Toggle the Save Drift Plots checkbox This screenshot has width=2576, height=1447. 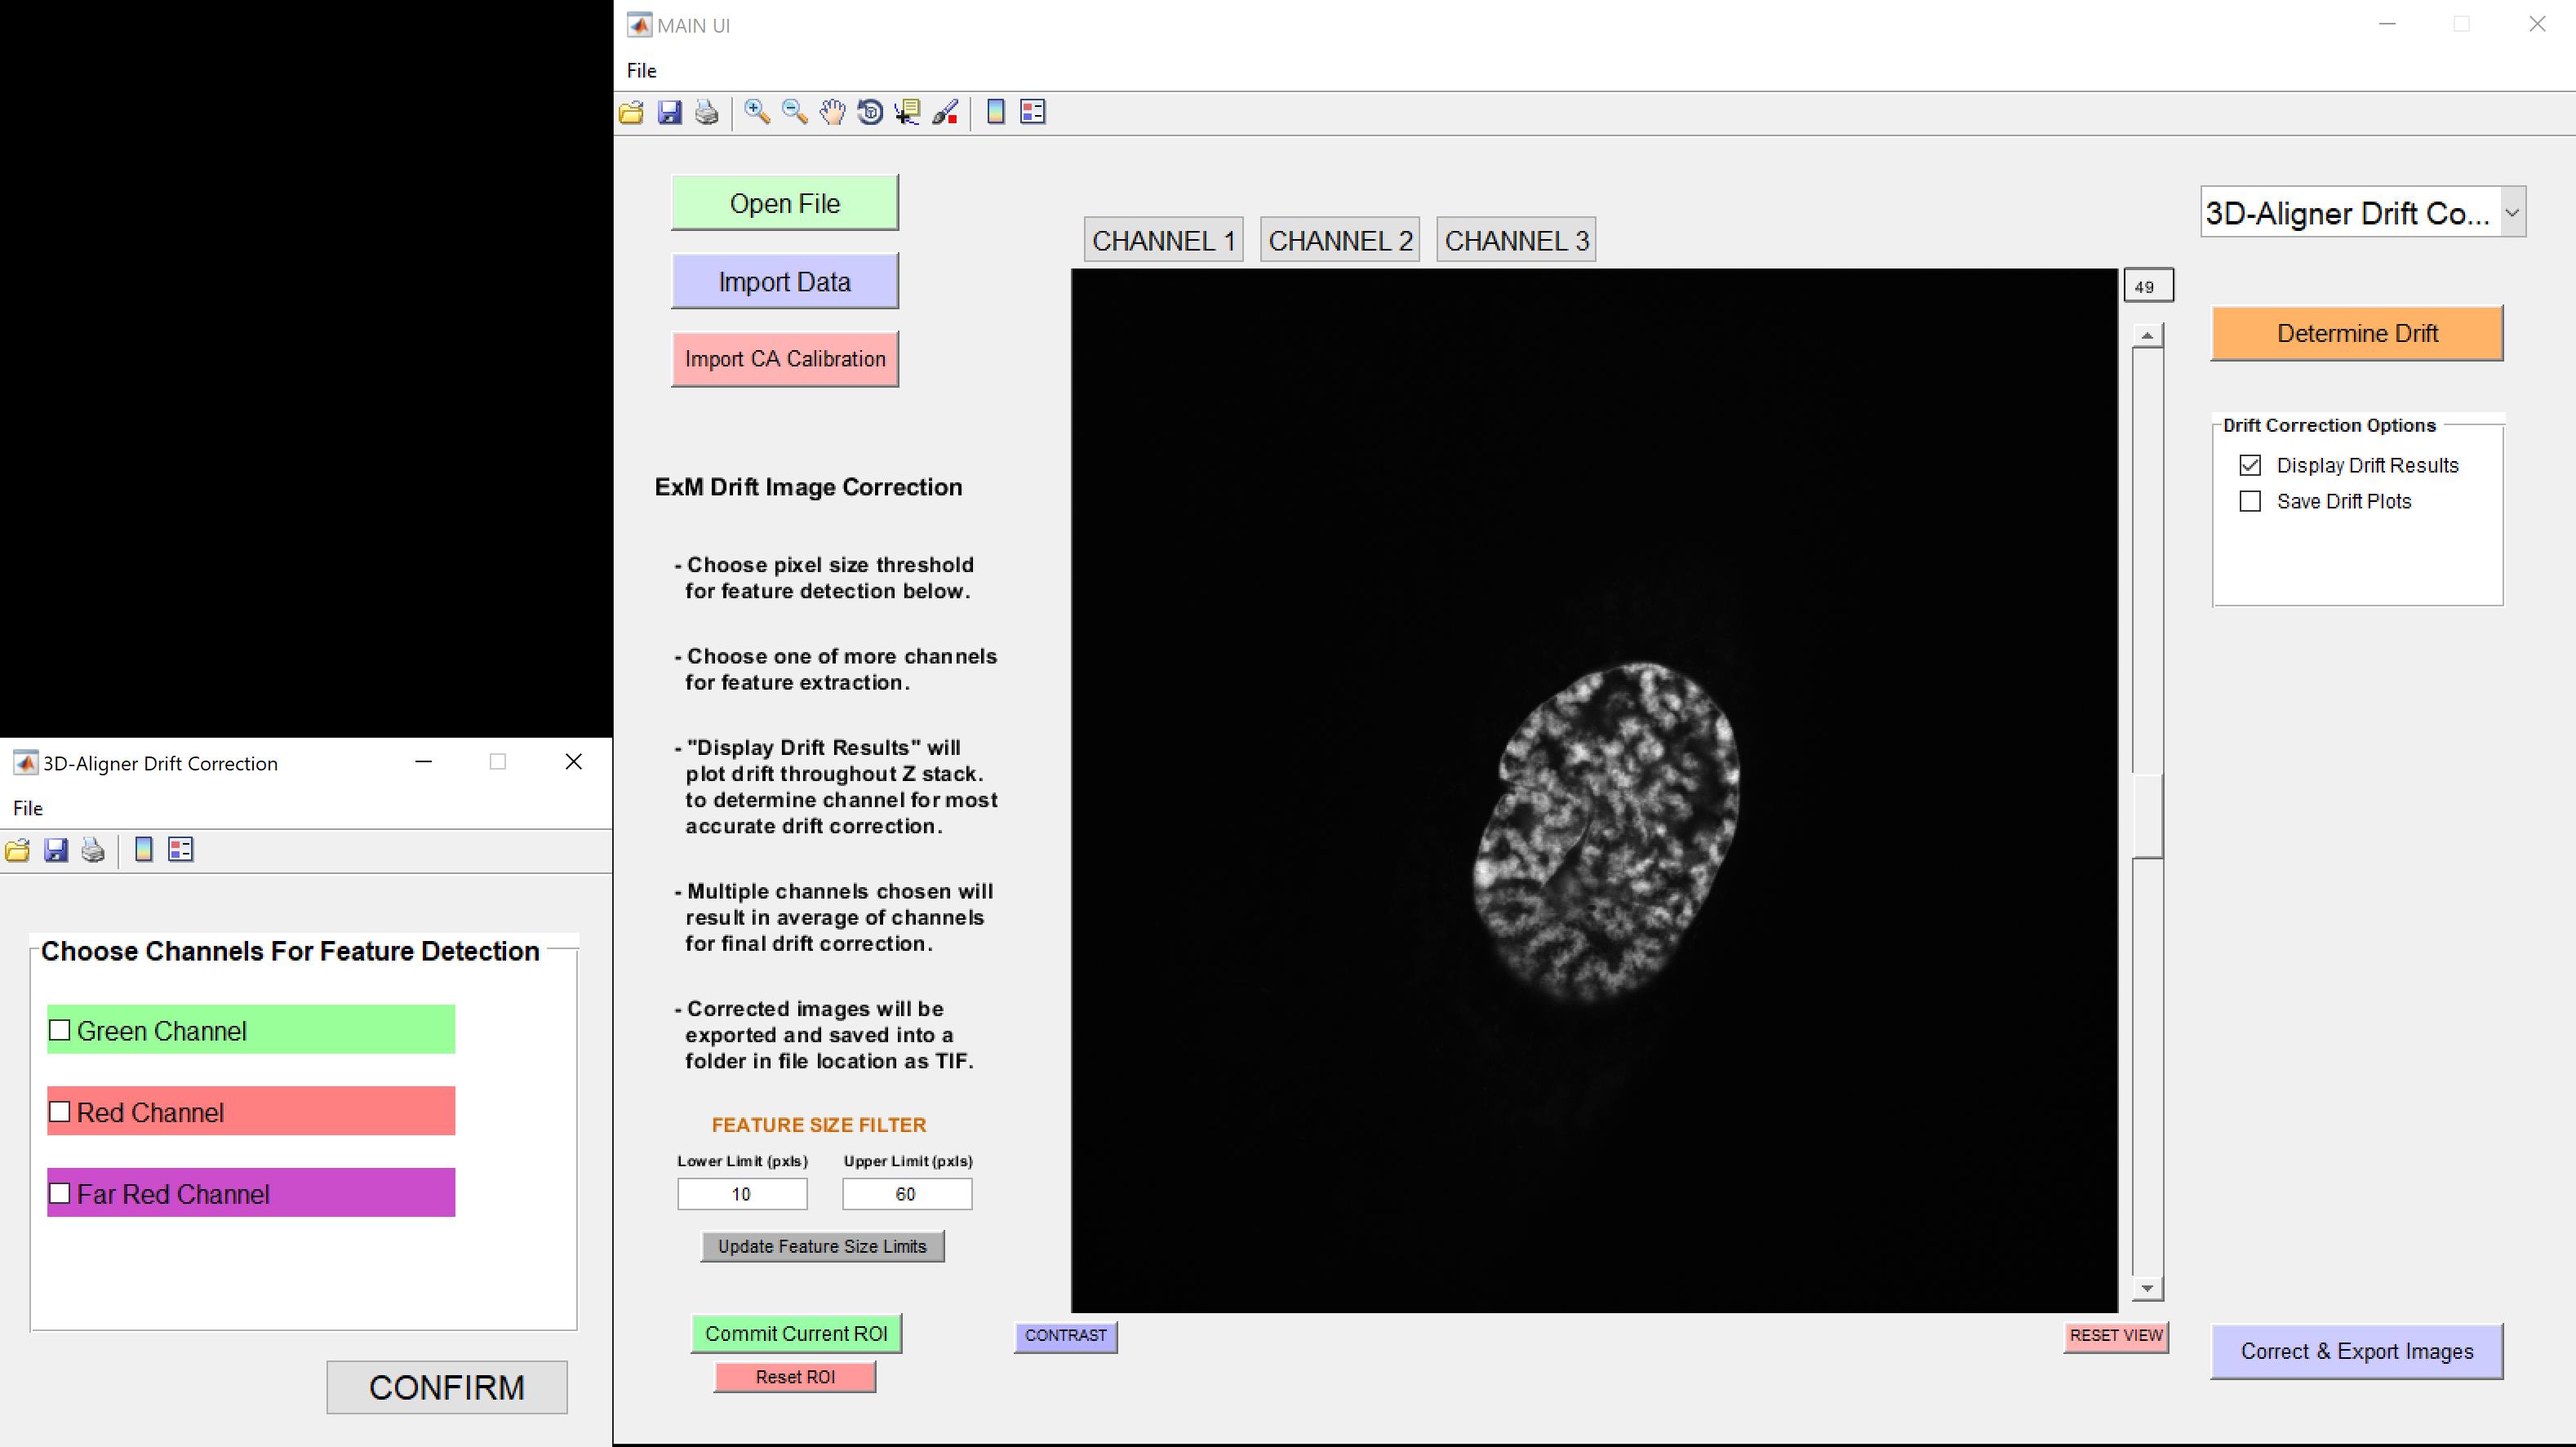click(2250, 501)
